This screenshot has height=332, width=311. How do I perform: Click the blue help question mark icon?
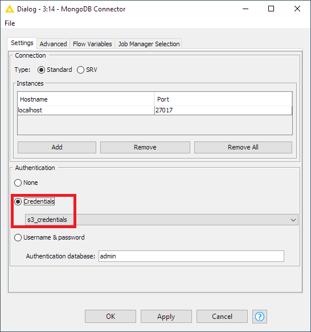[x=259, y=317]
